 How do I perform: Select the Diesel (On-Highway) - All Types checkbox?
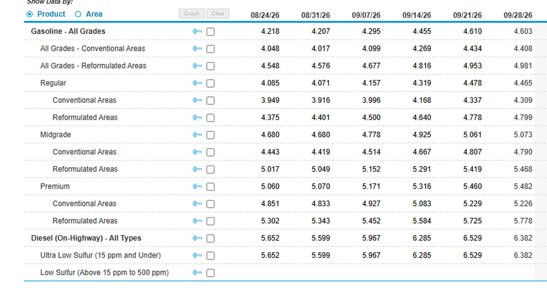tap(211, 238)
